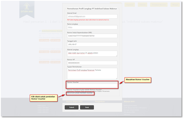Select the Nama Lengkap text field

(92, 27)
